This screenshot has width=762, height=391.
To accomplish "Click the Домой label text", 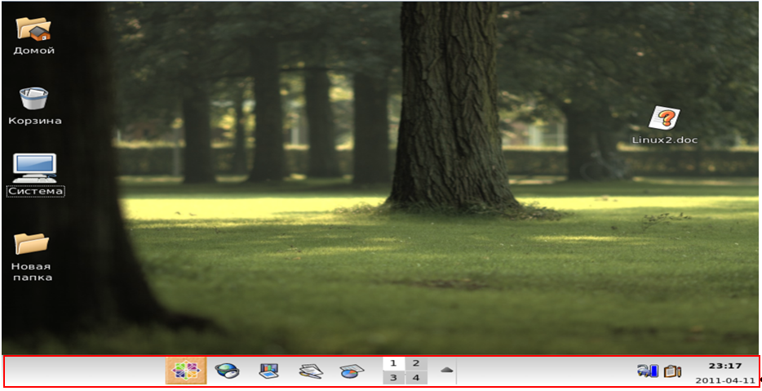I will pos(34,51).
